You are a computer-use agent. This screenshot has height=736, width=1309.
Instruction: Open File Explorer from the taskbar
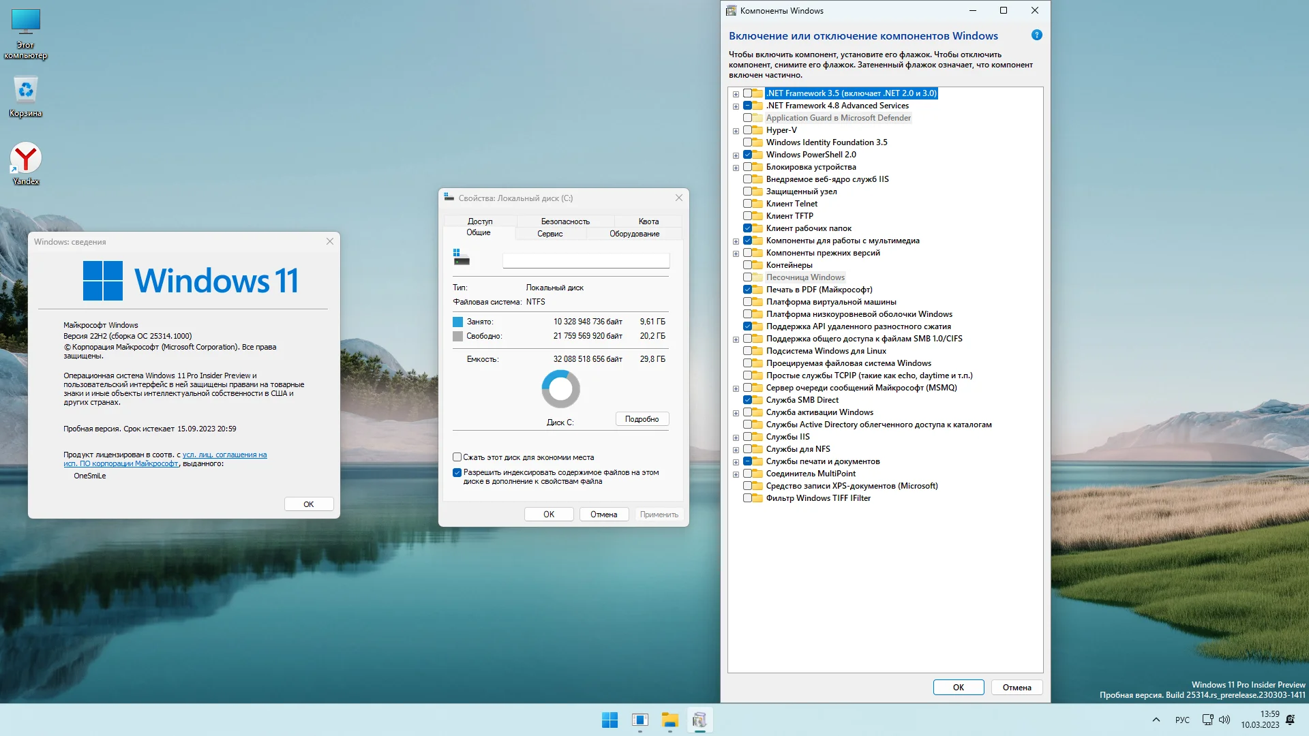click(669, 720)
